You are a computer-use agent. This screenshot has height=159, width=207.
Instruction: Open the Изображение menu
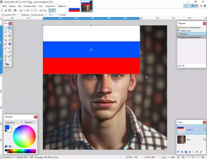click(x=30, y=6)
